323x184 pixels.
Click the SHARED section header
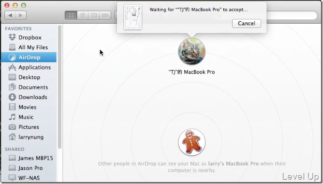(15, 149)
